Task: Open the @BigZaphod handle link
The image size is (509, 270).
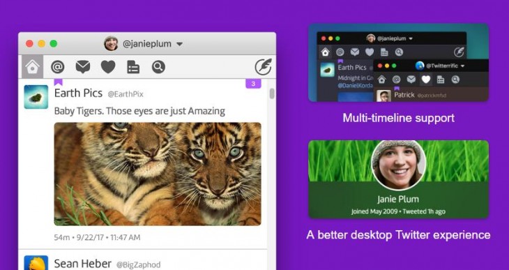Action: tap(138, 265)
